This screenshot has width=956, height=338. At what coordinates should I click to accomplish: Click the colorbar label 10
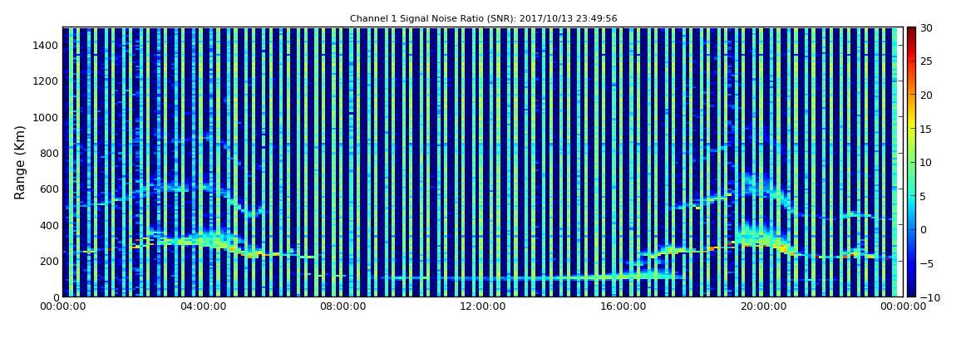click(x=927, y=163)
